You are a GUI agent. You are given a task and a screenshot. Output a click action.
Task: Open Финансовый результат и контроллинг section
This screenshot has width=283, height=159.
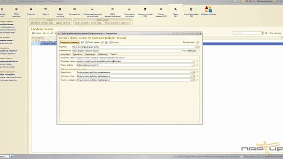point(92,12)
